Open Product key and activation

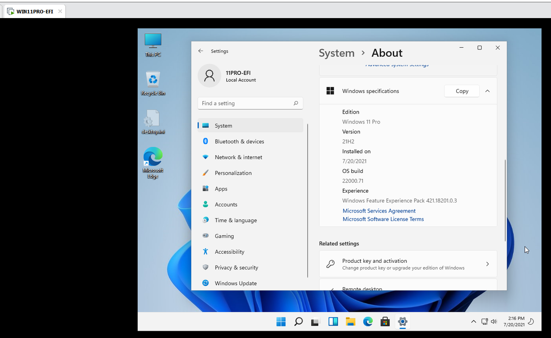click(x=408, y=264)
